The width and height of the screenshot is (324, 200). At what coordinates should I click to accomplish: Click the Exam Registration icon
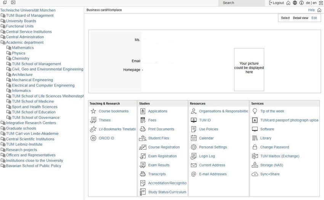[143, 156]
